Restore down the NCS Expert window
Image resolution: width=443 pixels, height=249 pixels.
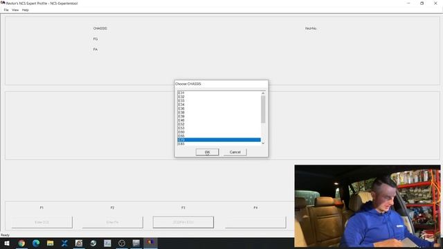422,3
